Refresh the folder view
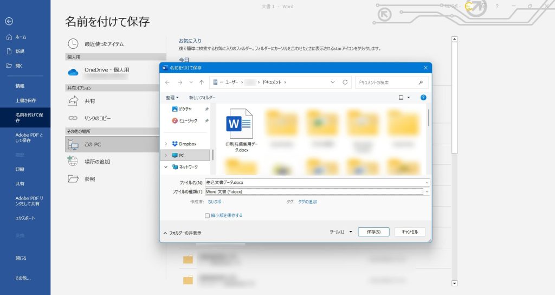Image resolution: width=555 pixels, height=295 pixels. pos(345,82)
